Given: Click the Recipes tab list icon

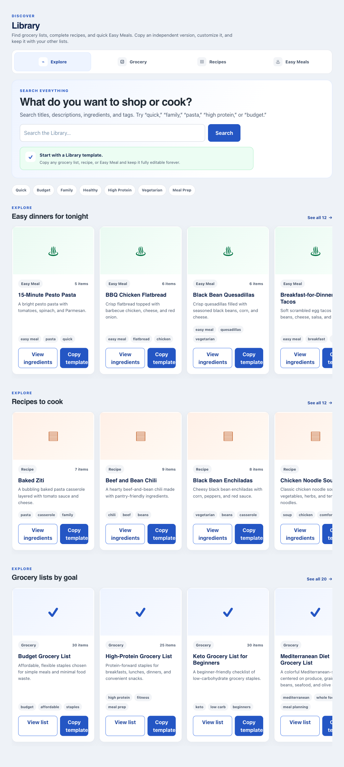Looking at the screenshot, I should coord(202,62).
